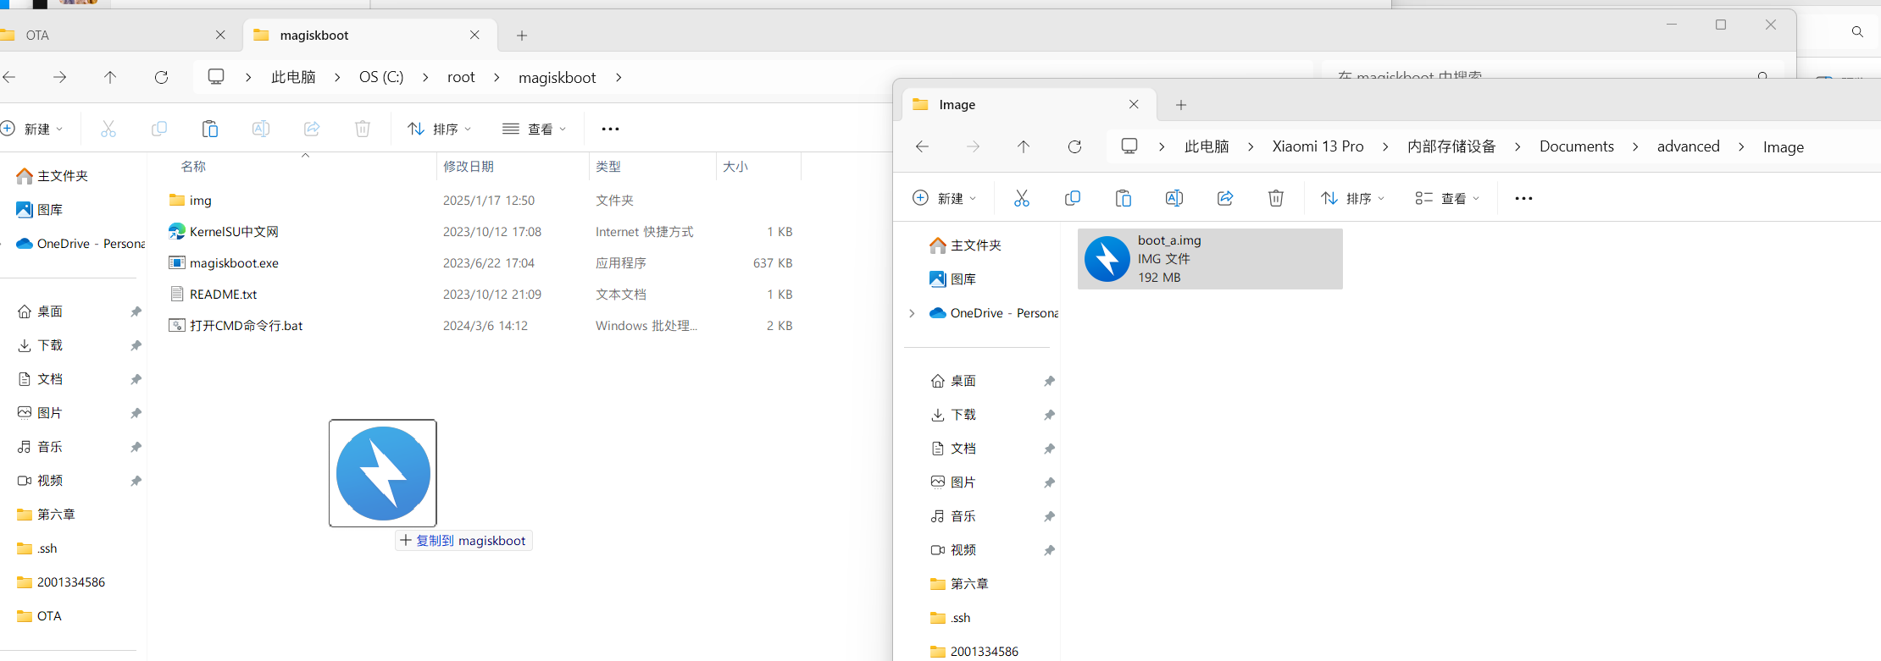Open the 查看 view dropdown in Image window

1448,198
